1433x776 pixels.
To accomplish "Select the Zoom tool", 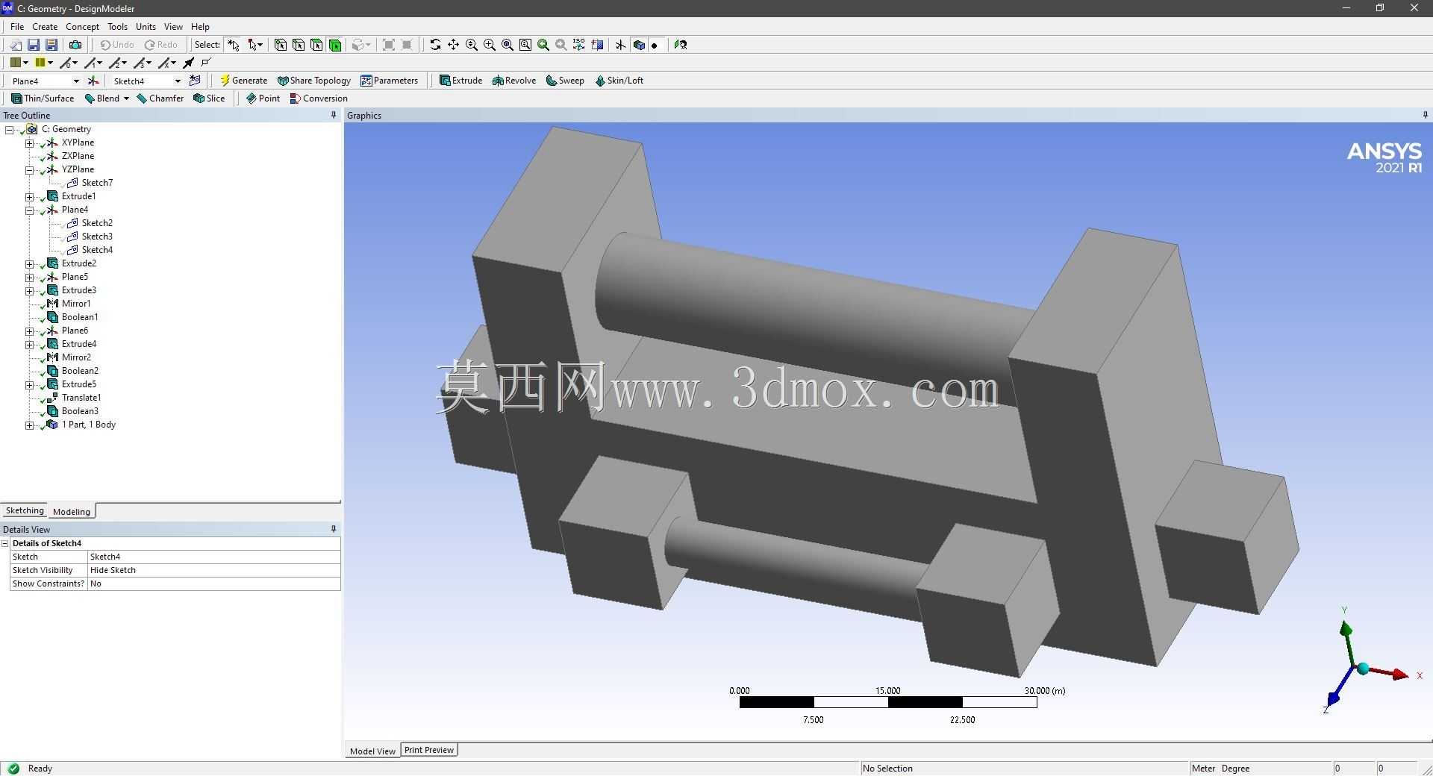I will tap(472, 45).
